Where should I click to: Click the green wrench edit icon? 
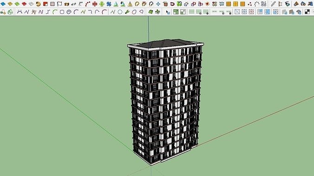click(127, 12)
